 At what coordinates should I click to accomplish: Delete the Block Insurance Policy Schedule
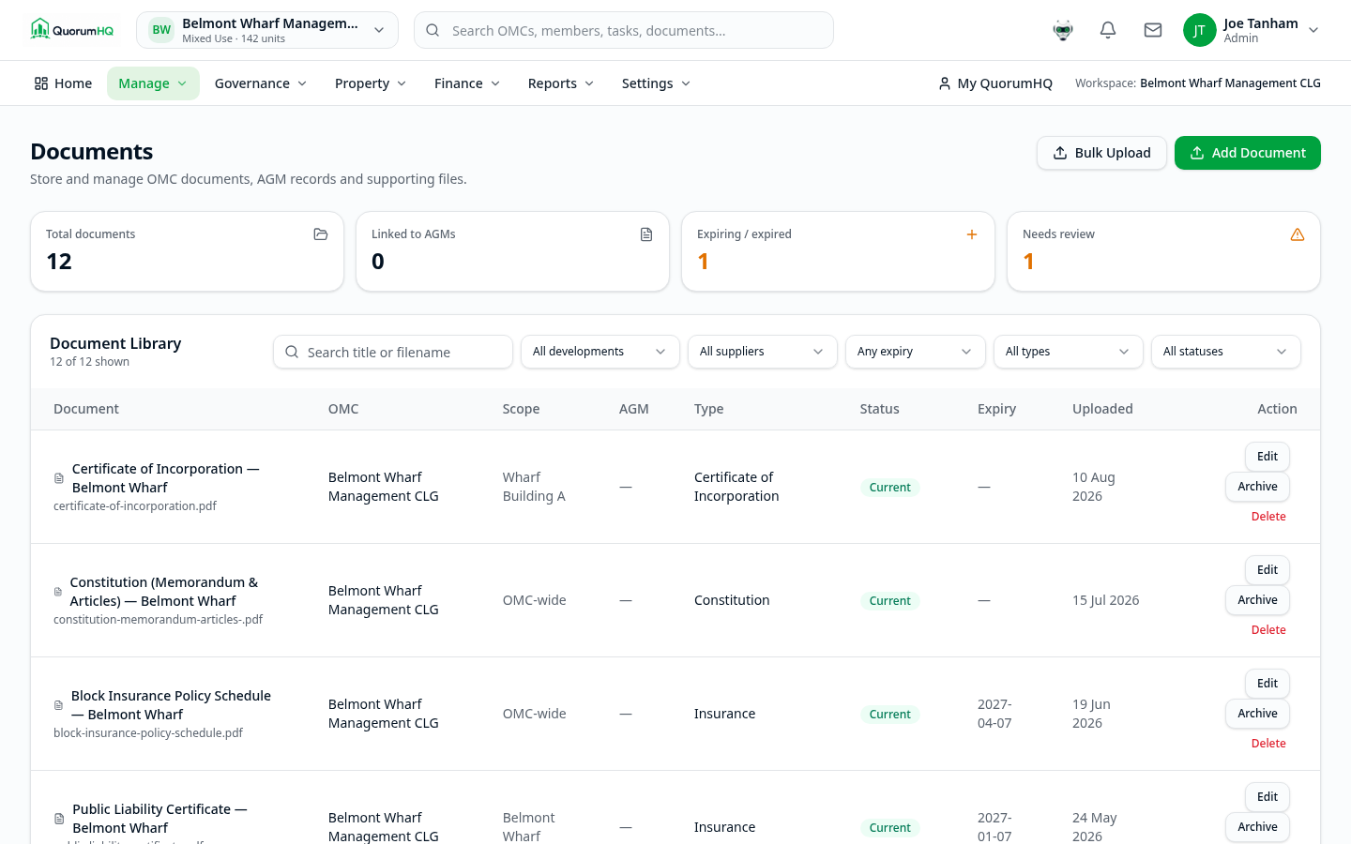[1268, 744]
